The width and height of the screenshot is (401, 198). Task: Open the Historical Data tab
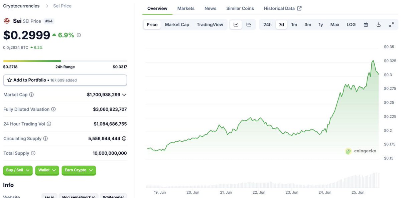pos(283,8)
